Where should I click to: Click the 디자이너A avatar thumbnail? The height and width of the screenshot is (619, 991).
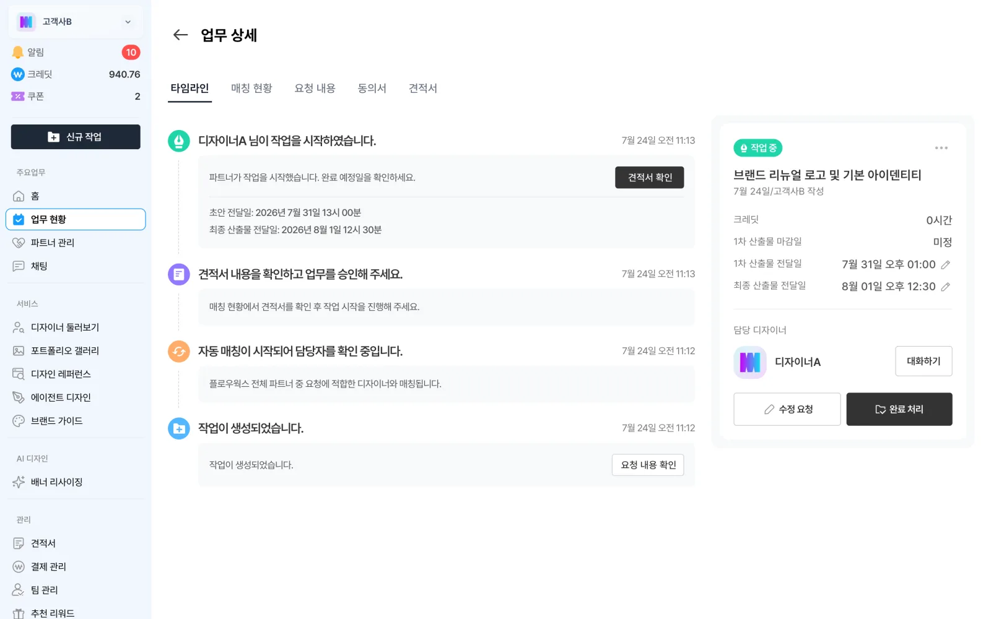[749, 362]
